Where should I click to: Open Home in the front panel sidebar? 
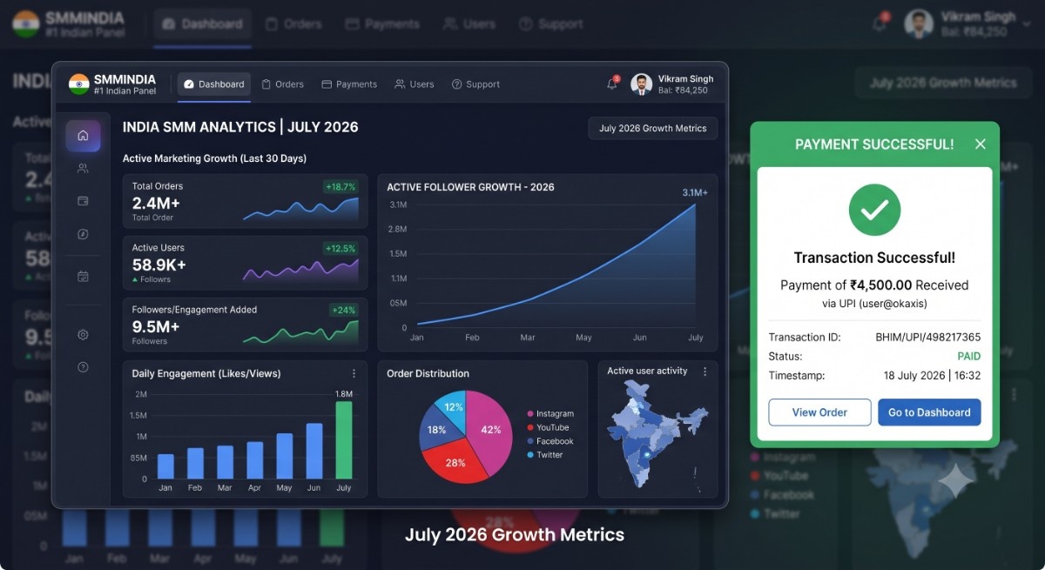pos(83,136)
